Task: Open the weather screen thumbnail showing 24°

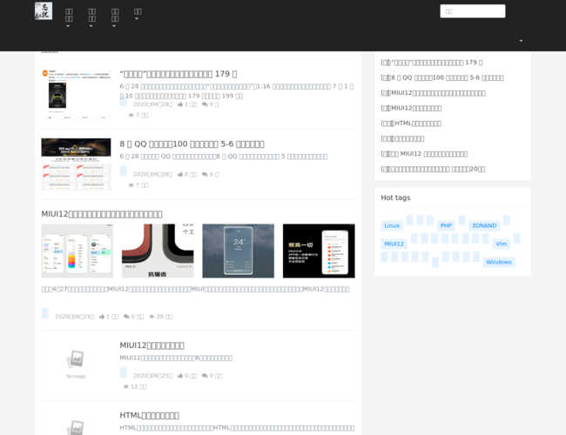Action: [238, 251]
